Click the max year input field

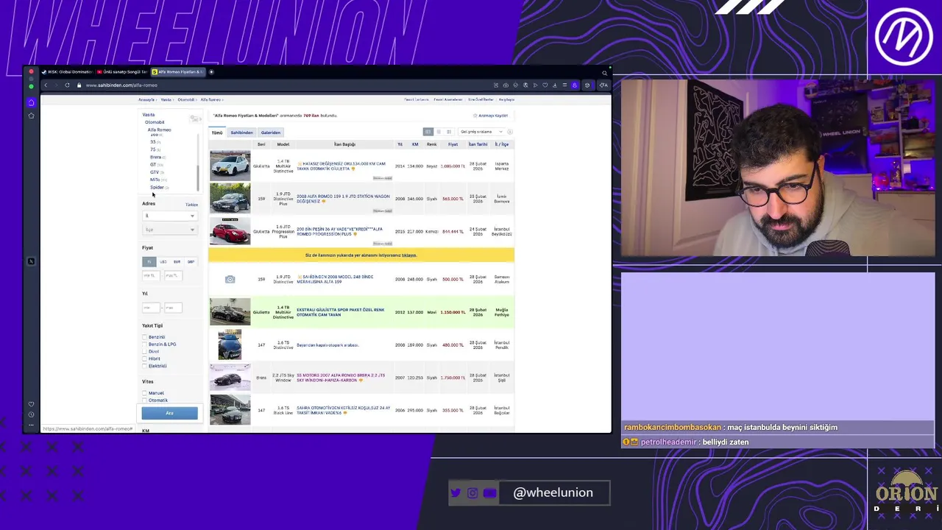pos(173,308)
